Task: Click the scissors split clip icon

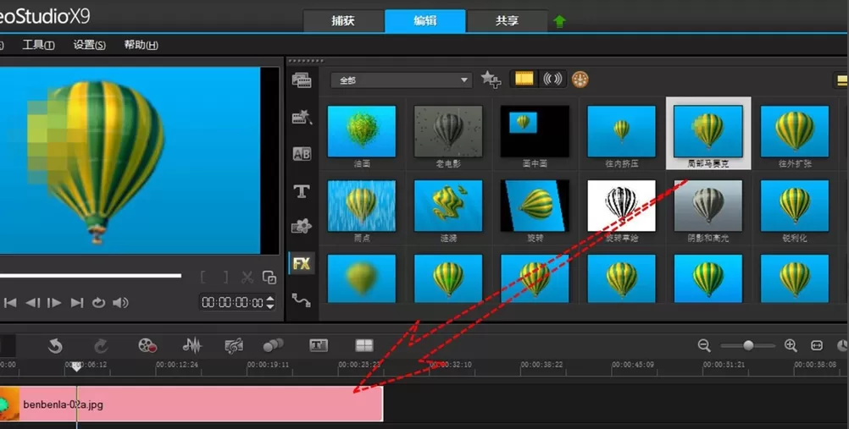Action: pyautogui.click(x=247, y=278)
